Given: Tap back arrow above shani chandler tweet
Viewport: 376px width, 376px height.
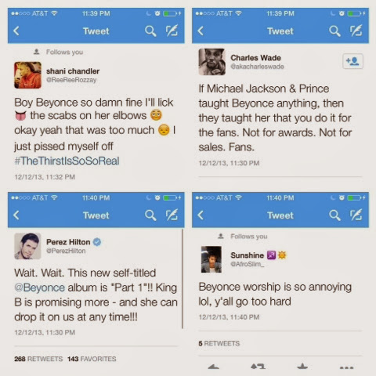Looking at the screenshot, I should (16, 31).
